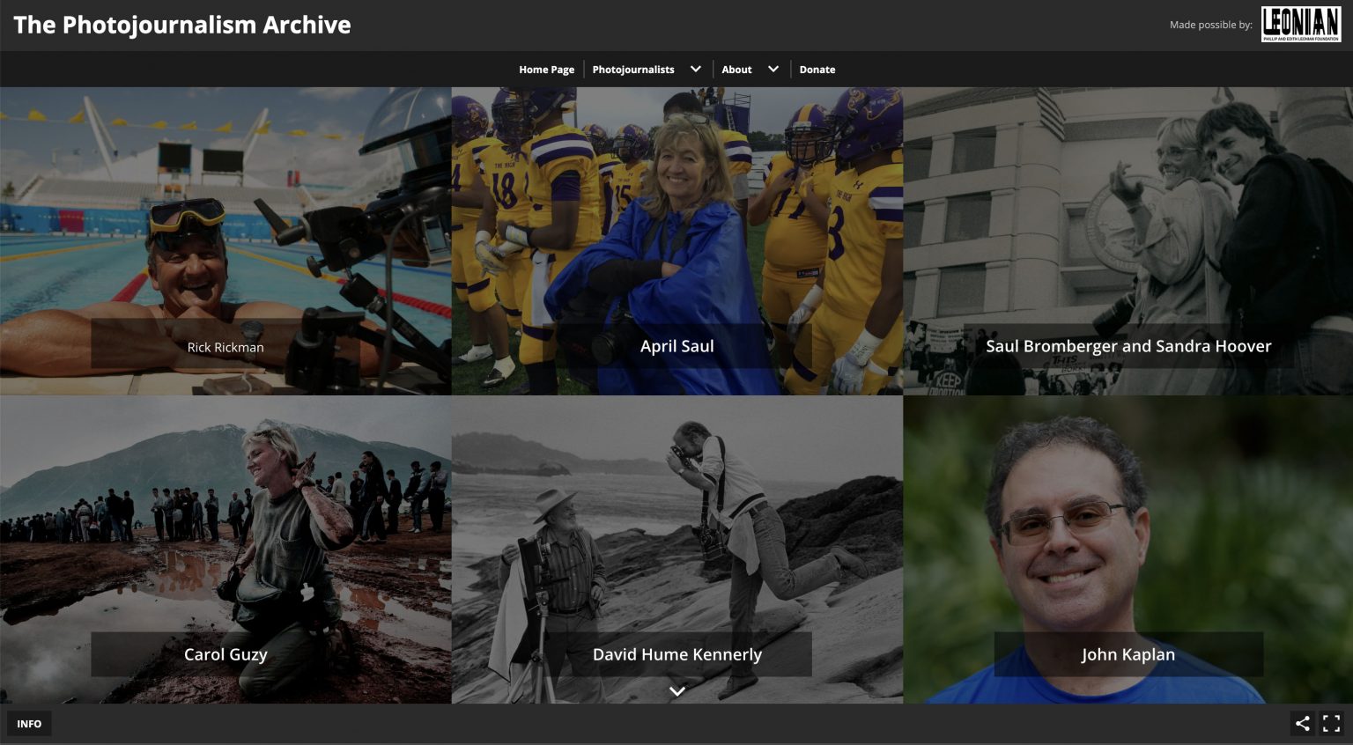Open the Home Page menu item
1353x745 pixels.
pos(546,69)
